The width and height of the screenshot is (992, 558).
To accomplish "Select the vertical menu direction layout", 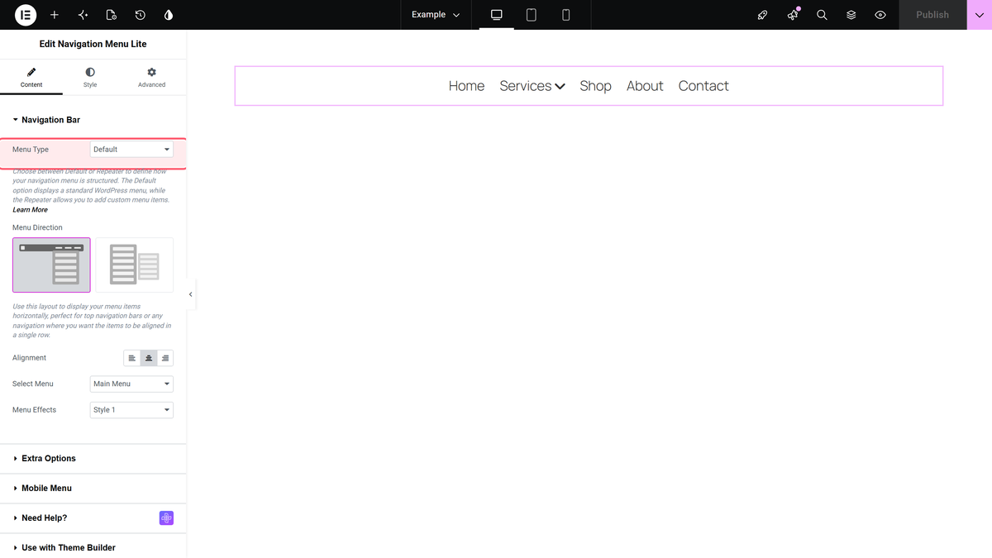I will pyautogui.click(x=135, y=265).
